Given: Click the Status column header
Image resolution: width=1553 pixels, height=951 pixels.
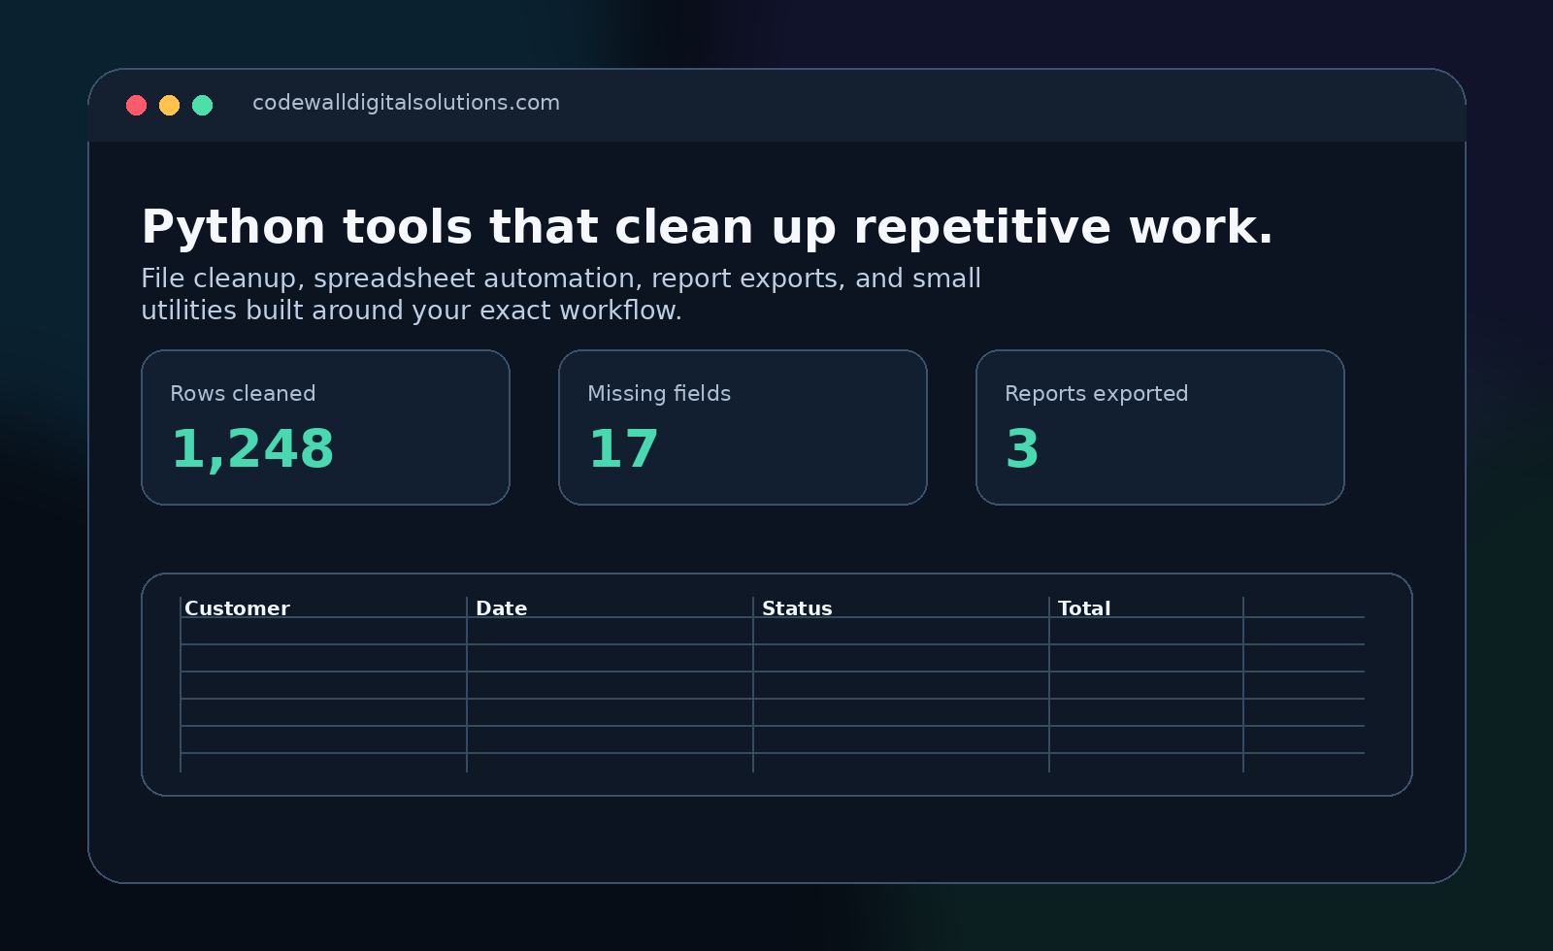Looking at the screenshot, I should [x=797, y=608].
